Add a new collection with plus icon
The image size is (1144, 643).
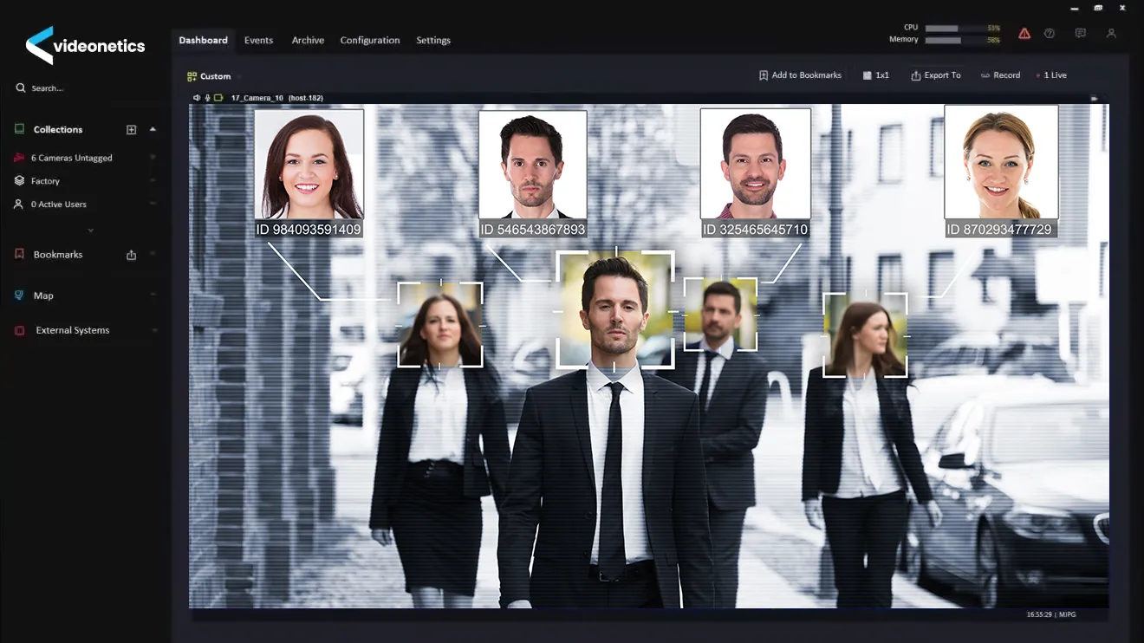132,130
